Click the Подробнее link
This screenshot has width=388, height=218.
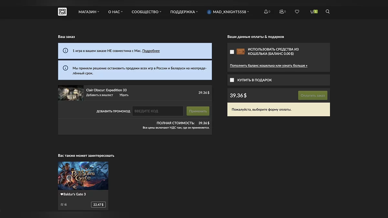pos(151,51)
